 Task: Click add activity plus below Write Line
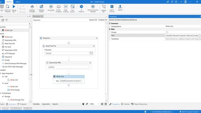(69, 85)
